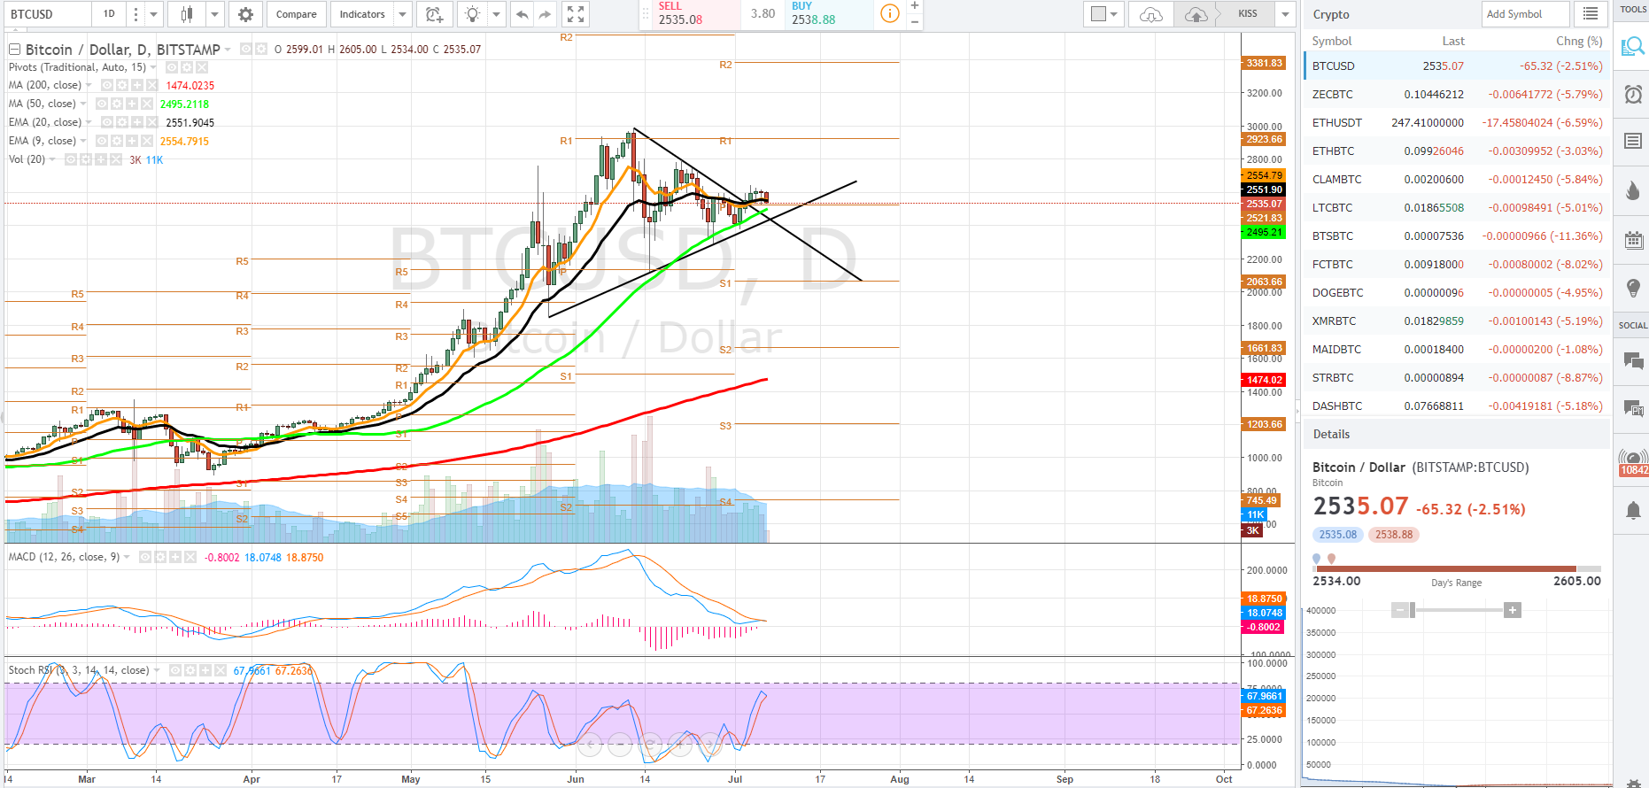This screenshot has width=1649, height=788.
Task: Remove the Pivots indicator with X icon
Action: pyautogui.click(x=202, y=67)
